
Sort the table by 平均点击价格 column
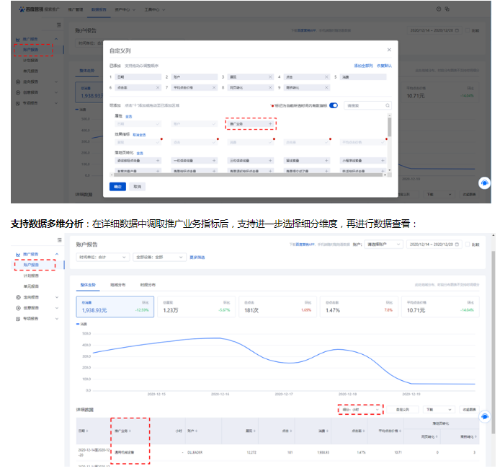pyautogui.click(x=400, y=431)
